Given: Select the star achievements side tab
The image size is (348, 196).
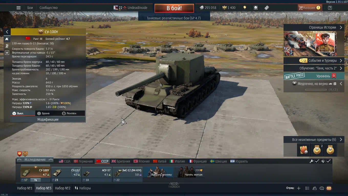Looking at the screenshot, I should pyautogui.click(x=7, y=52).
